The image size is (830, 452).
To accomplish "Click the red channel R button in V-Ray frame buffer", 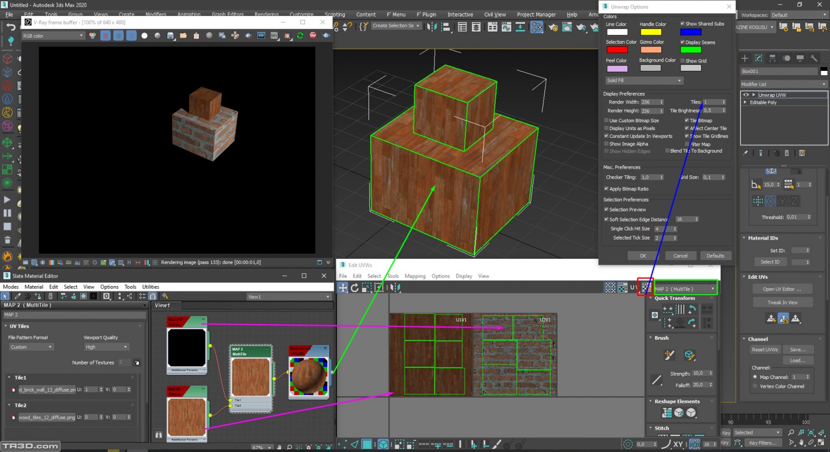I will (x=105, y=35).
